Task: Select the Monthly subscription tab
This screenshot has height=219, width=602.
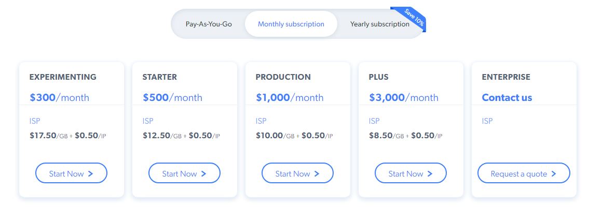Action: (x=291, y=24)
